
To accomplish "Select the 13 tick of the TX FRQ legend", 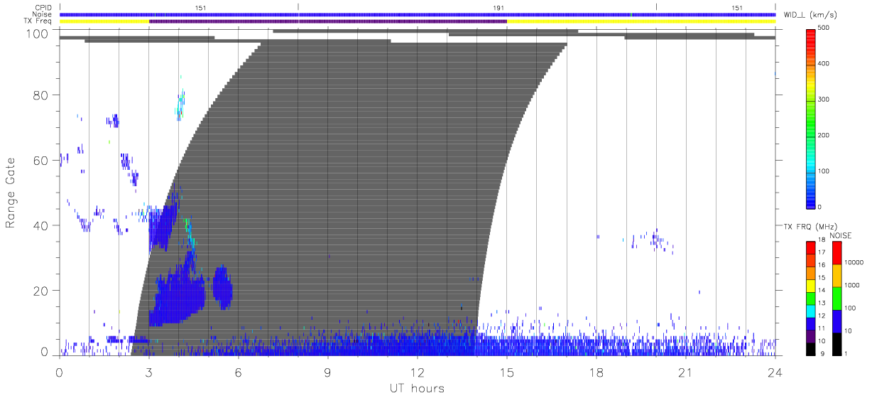I will (x=822, y=303).
